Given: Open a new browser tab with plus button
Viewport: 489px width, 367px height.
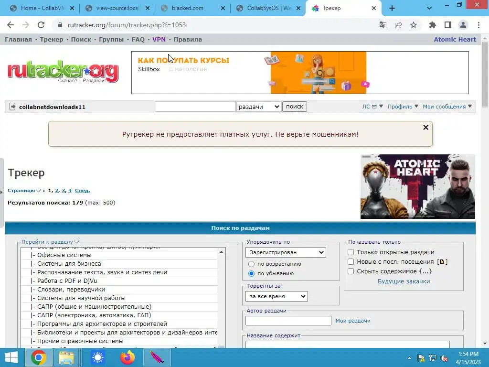Looking at the screenshot, I should [392, 9].
